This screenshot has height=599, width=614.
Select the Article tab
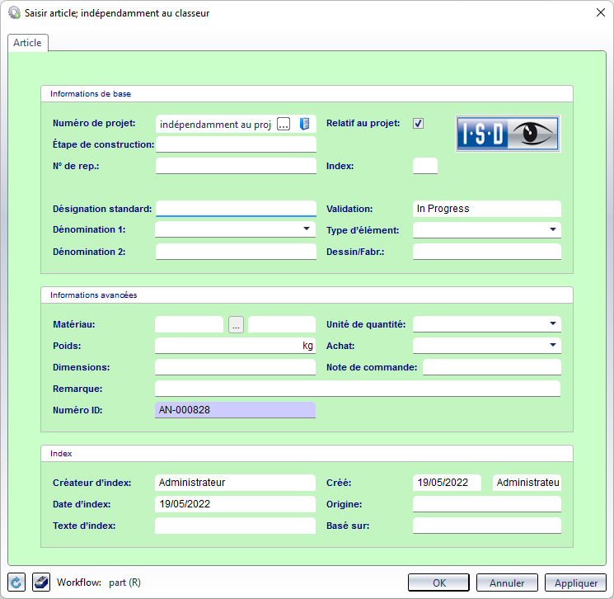point(27,43)
